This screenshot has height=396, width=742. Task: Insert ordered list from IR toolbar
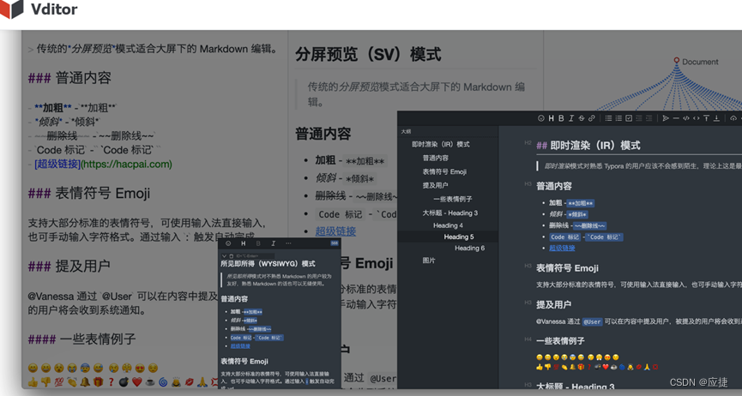(x=618, y=118)
